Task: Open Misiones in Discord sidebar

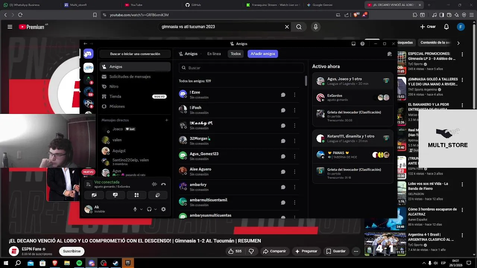Action: coord(135,106)
